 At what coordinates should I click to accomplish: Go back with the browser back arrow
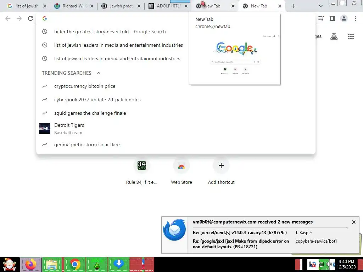pos(8,18)
